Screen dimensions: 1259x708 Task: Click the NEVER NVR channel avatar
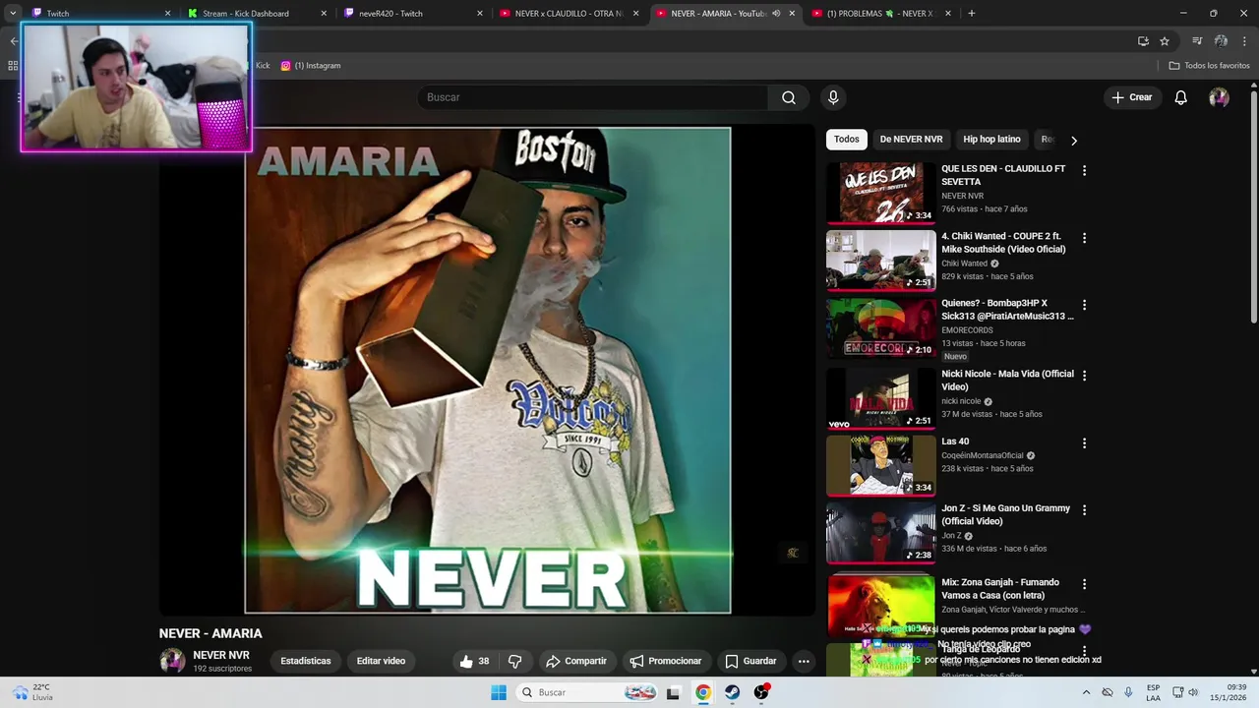pyautogui.click(x=172, y=661)
